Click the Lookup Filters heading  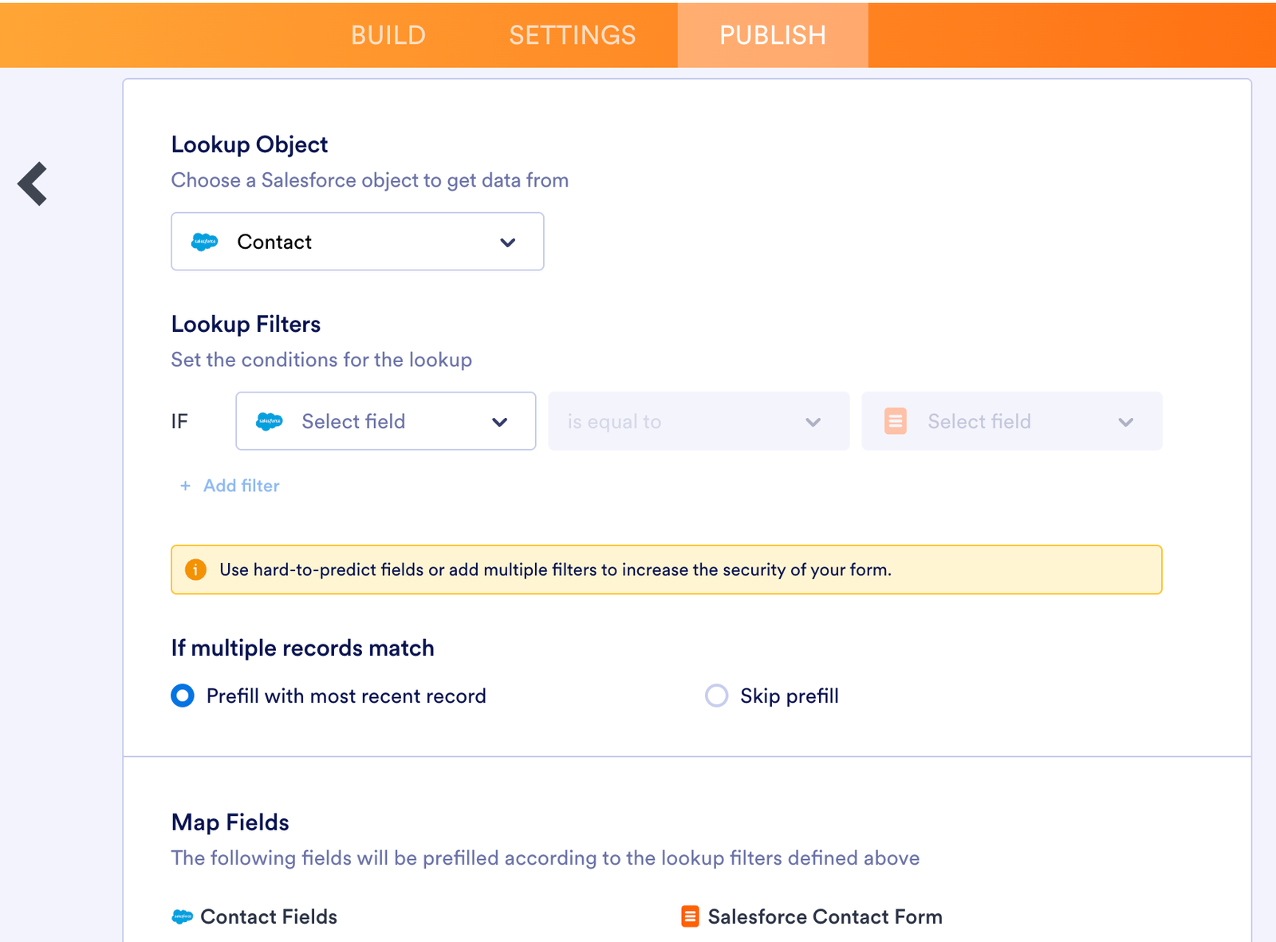click(x=246, y=324)
